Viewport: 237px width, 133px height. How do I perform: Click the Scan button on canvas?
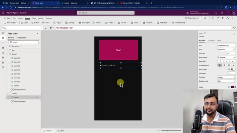(x=118, y=50)
